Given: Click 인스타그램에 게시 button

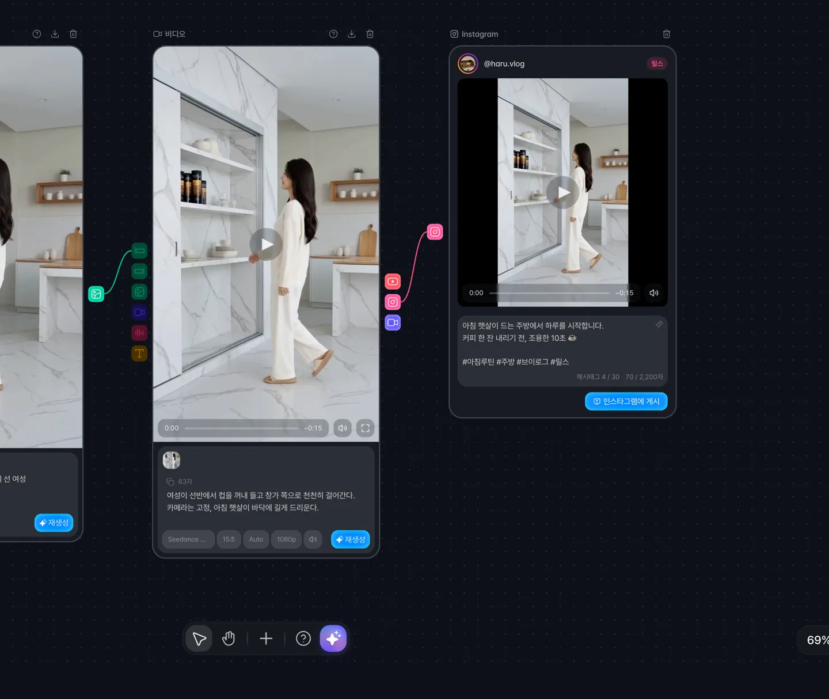Looking at the screenshot, I should pyautogui.click(x=626, y=401).
